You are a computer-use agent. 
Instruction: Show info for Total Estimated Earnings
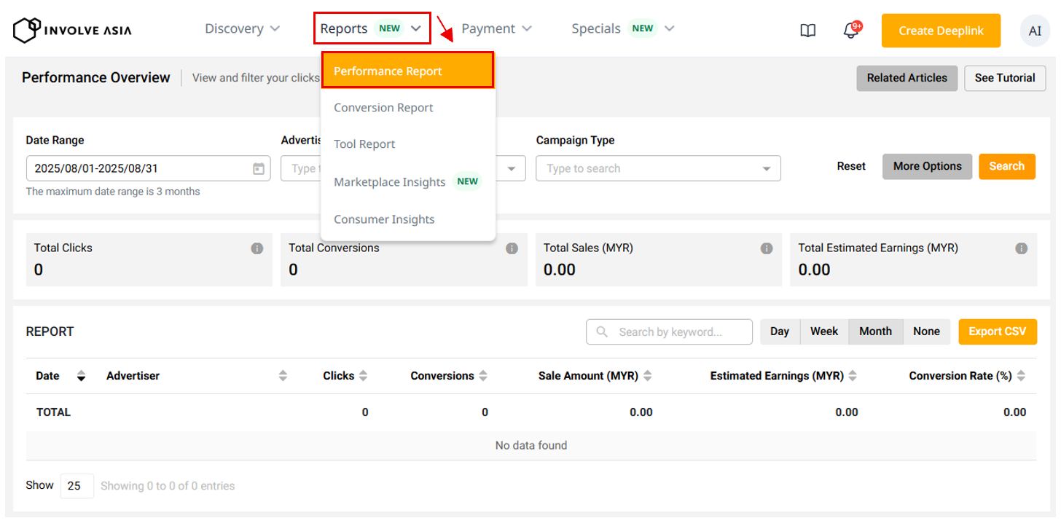(x=1022, y=248)
